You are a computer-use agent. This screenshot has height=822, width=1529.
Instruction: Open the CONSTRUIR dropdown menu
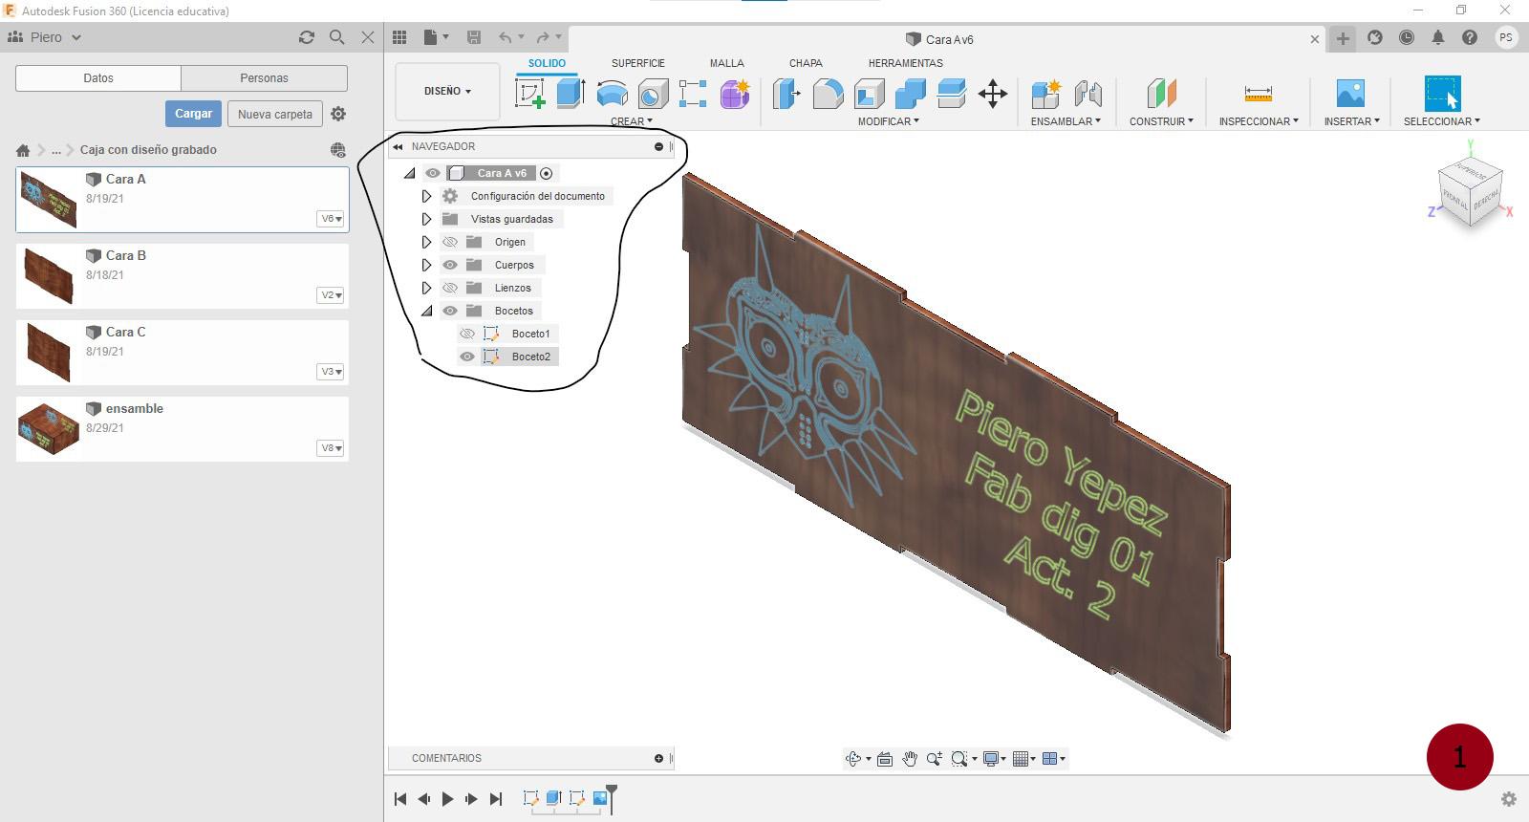pos(1161,121)
